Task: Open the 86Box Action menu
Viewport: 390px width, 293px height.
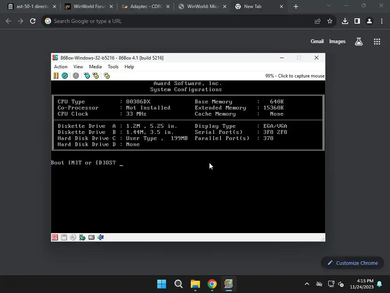Action: (x=61, y=66)
